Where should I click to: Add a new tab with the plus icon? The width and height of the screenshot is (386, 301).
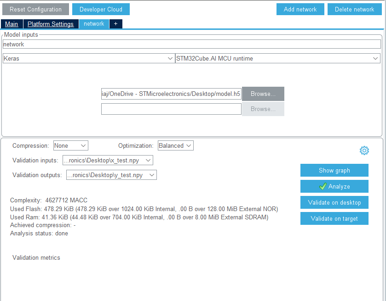click(115, 24)
